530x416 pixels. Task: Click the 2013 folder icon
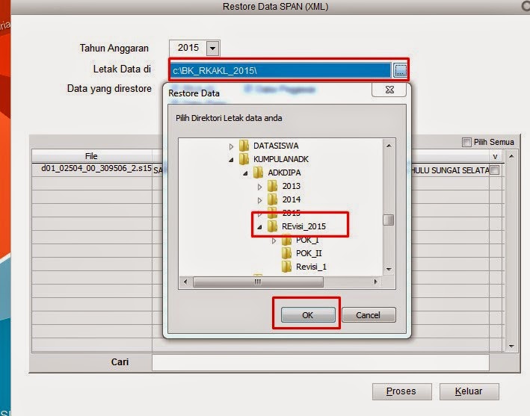click(272, 186)
